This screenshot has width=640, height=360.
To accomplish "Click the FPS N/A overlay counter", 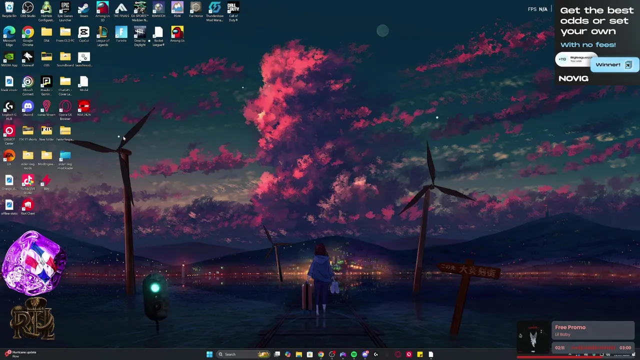I will point(537,9).
